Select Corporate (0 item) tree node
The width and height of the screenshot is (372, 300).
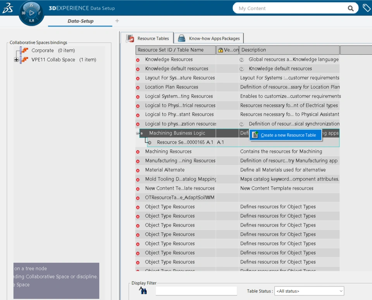pos(53,50)
